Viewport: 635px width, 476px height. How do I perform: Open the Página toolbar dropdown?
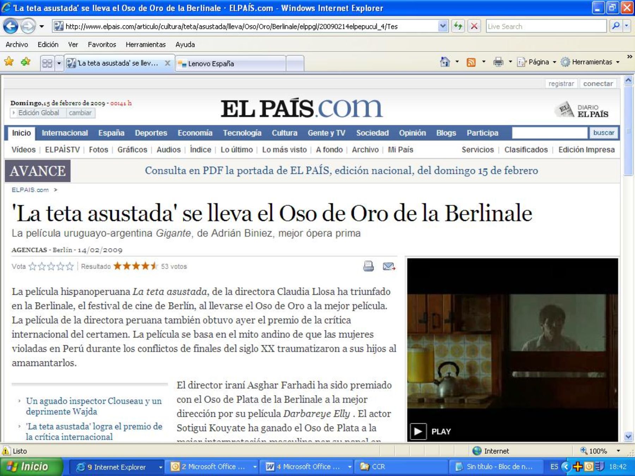click(x=537, y=62)
